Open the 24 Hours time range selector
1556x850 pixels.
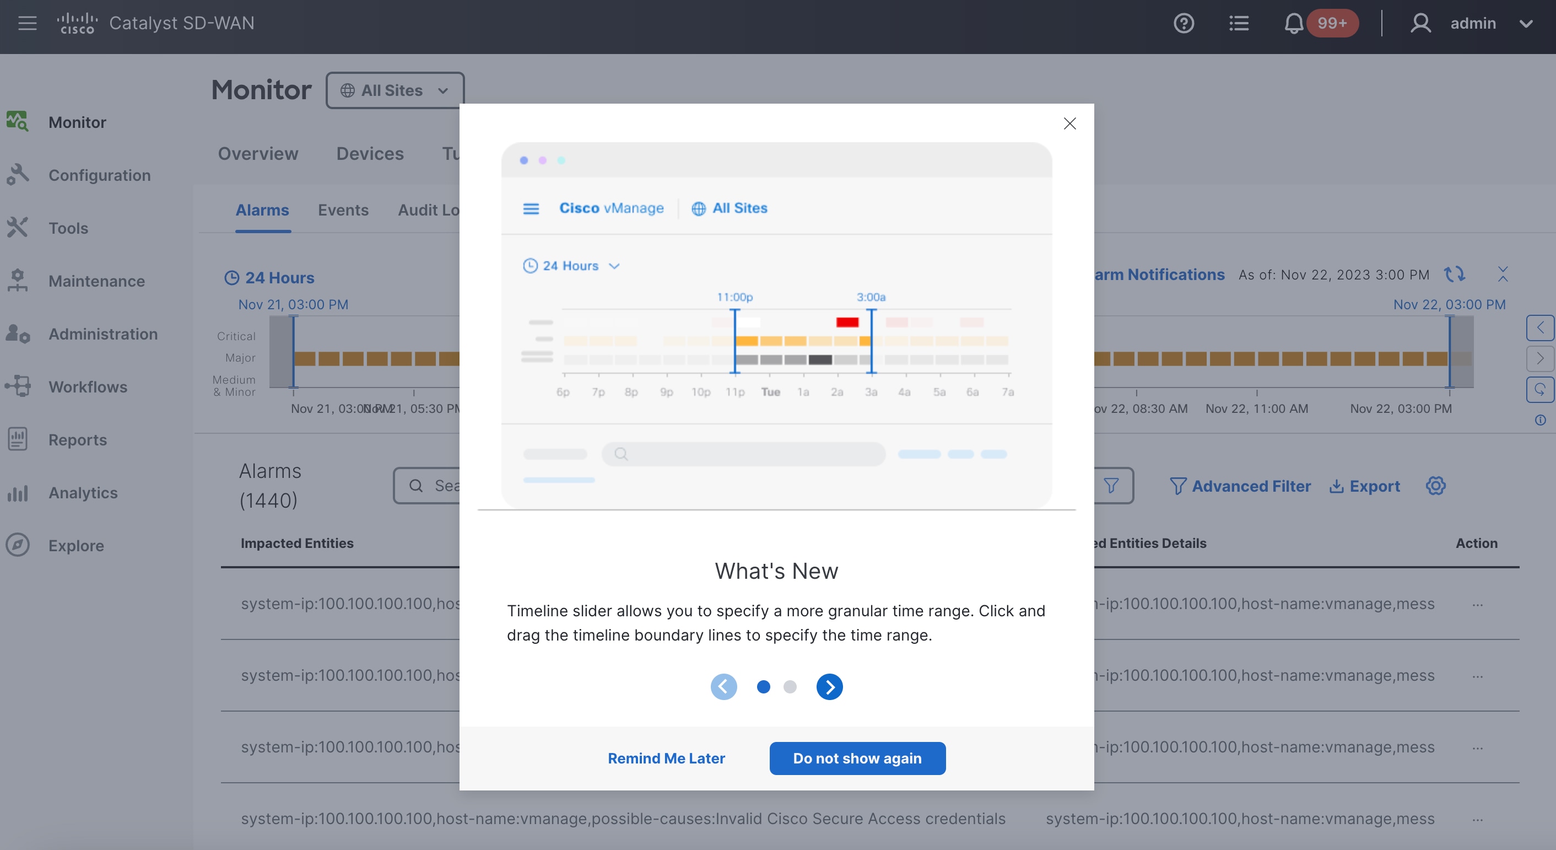(x=269, y=278)
